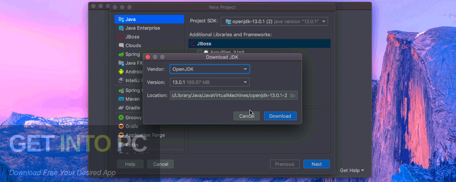Select Clouds in the project type list
This screenshot has width=456, height=182.
[x=150, y=45]
